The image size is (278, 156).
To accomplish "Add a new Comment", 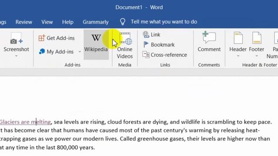I will tap(209, 42).
